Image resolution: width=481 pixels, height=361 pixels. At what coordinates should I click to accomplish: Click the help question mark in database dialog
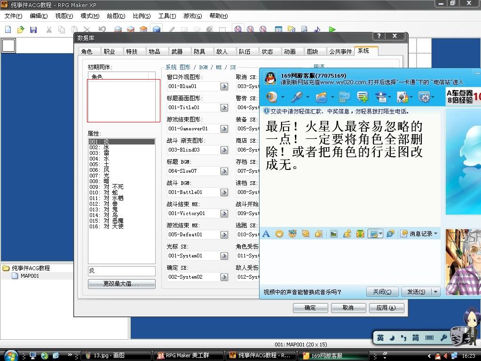coord(379,36)
